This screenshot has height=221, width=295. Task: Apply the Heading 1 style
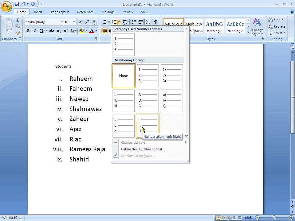[214, 27]
